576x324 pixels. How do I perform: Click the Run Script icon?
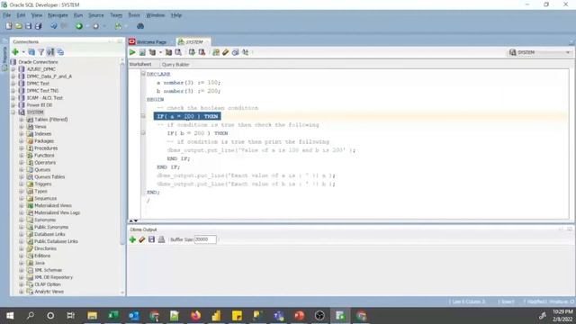(x=142, y=52)
